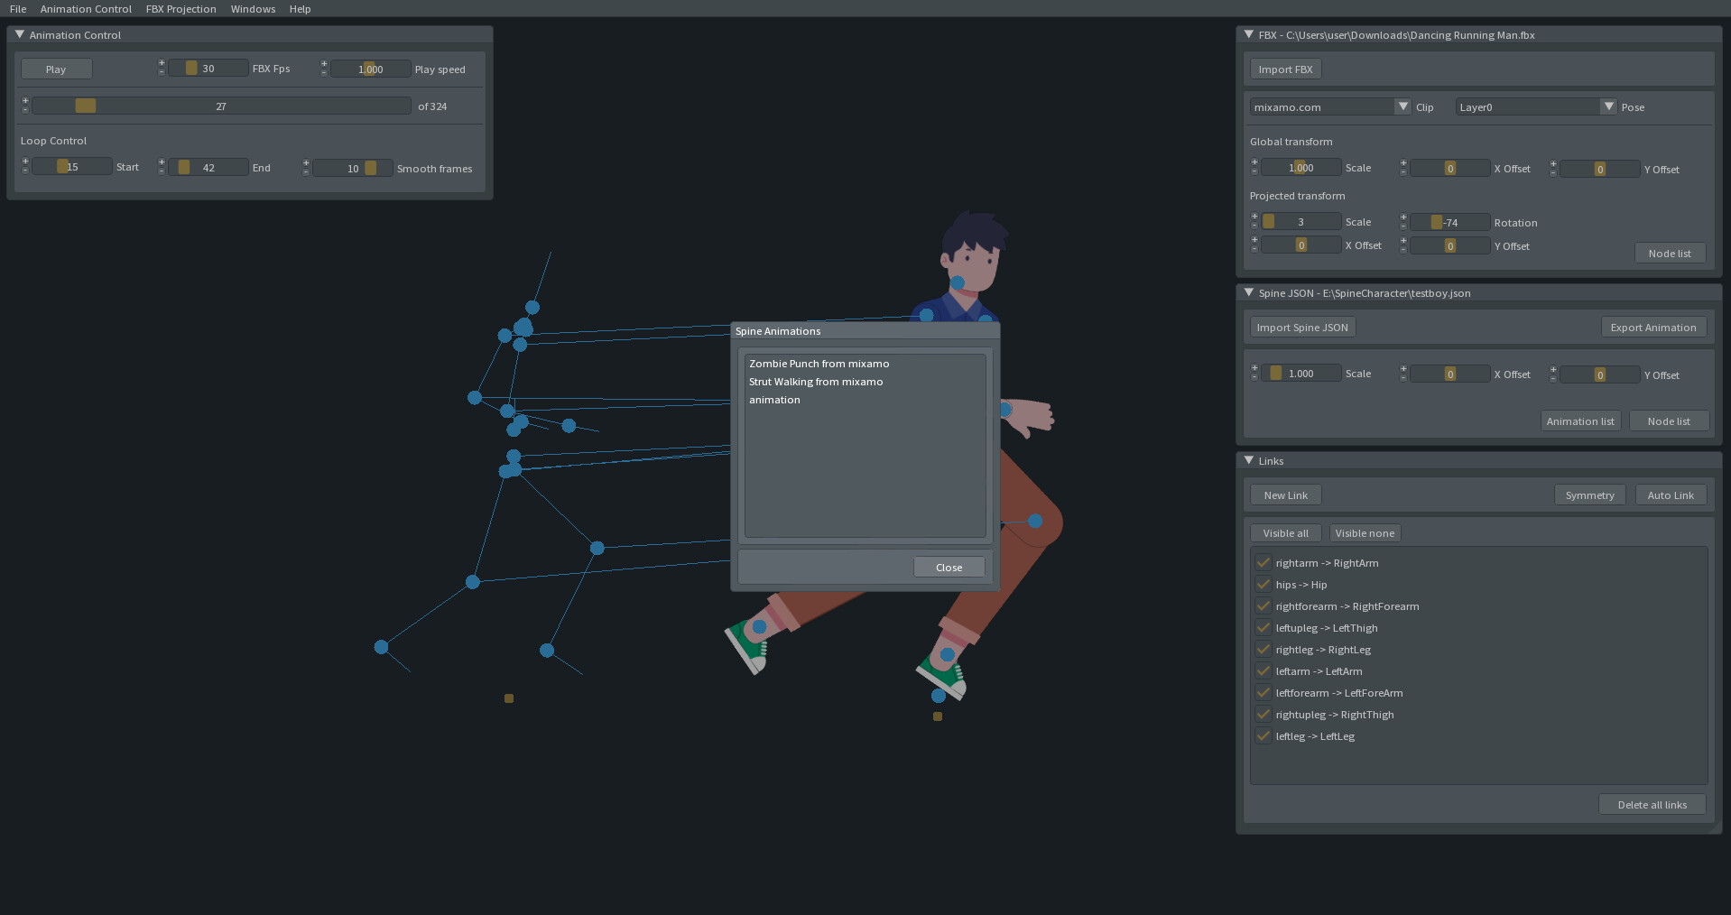
Task: Increment the Smooth frames value
Action: tap(307, 162)
